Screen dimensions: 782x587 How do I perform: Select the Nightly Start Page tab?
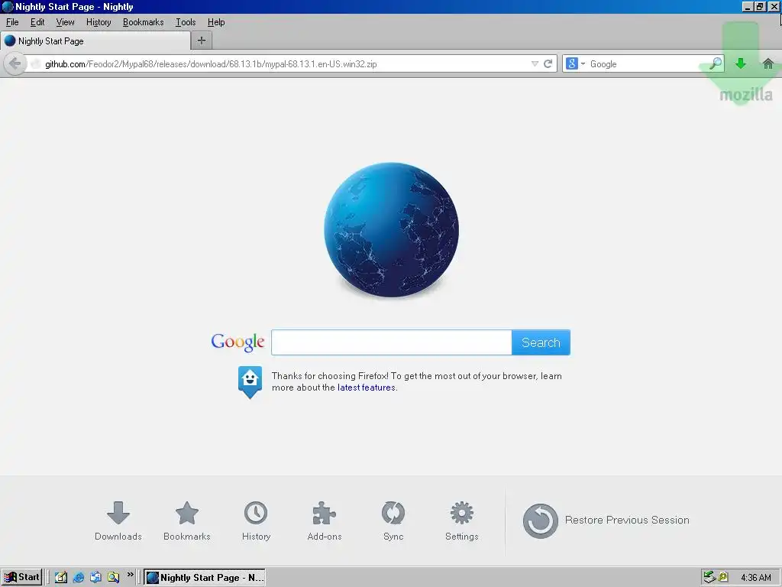click(95, 41)
